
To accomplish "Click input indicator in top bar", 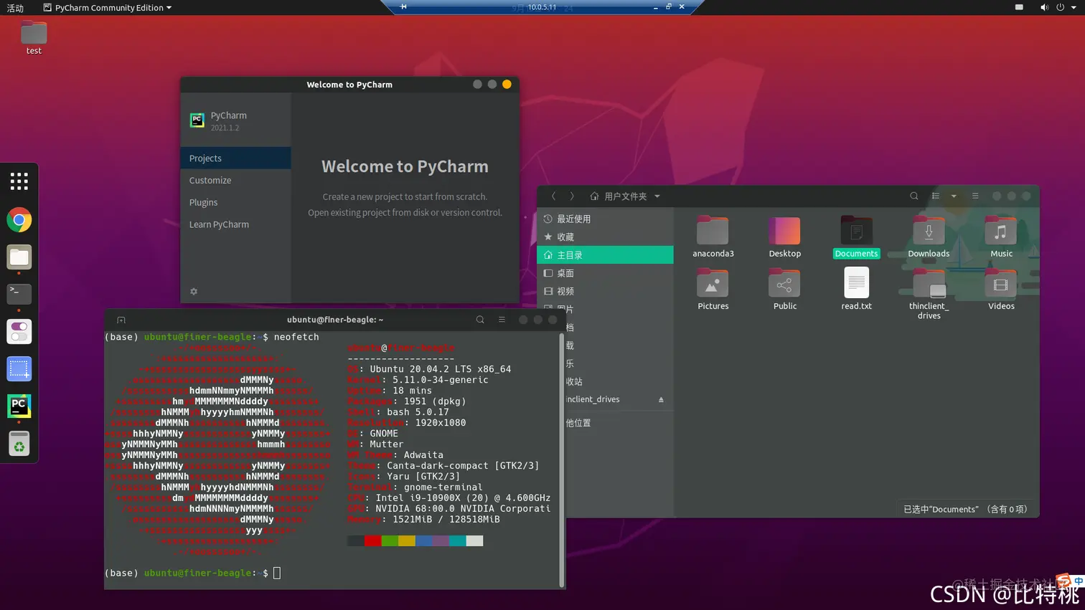I will pos(1019,7).
